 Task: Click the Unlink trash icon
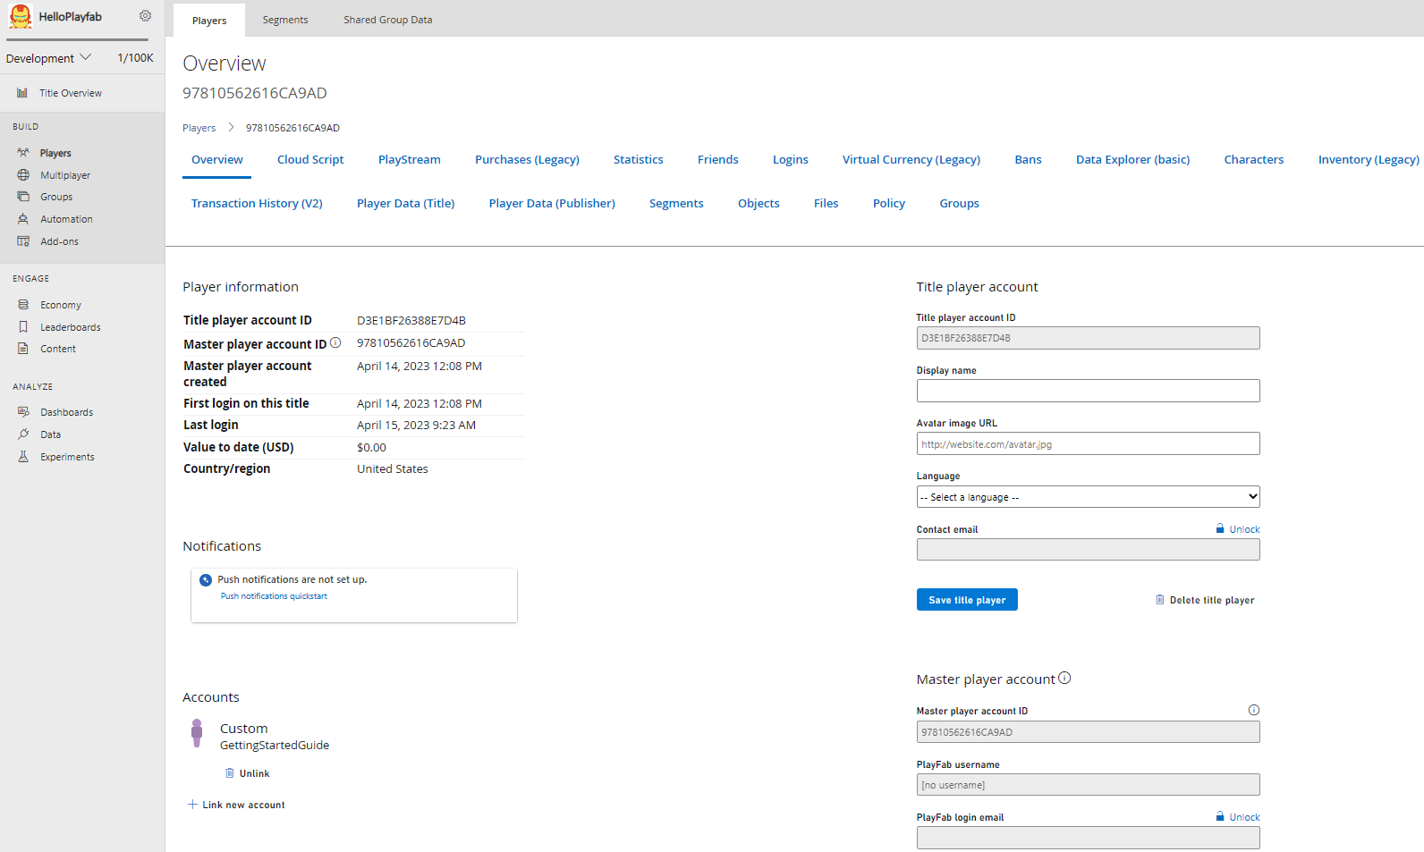click(230, 773)
